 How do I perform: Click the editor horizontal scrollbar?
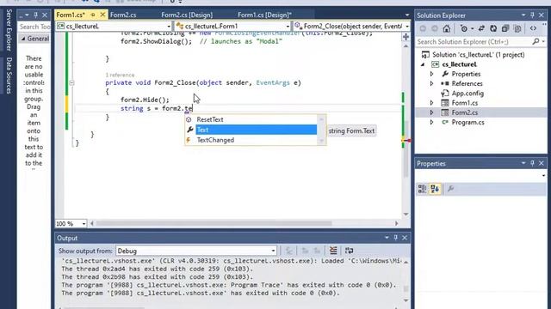[x=214, y=223]
